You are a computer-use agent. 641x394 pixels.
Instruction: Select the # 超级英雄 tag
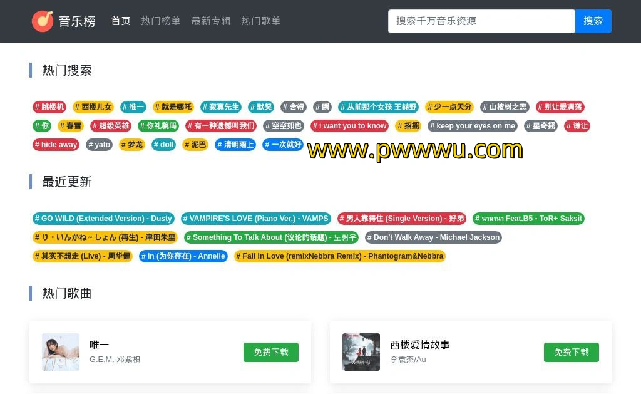coord(110,126)
